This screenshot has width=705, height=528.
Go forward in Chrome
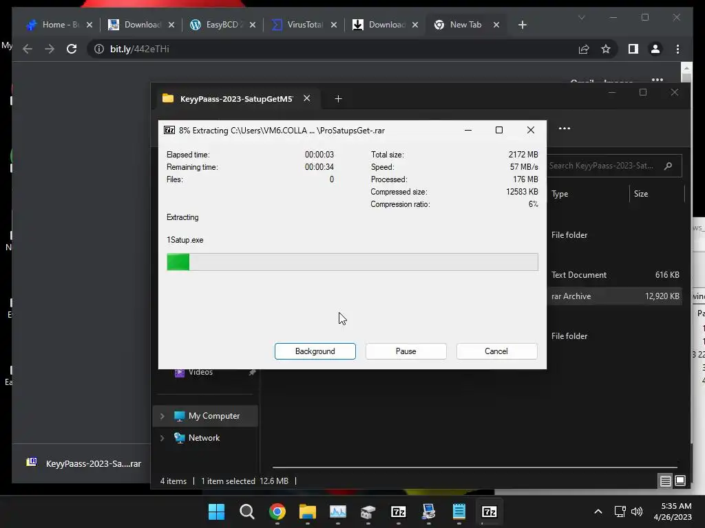[50, 49]
